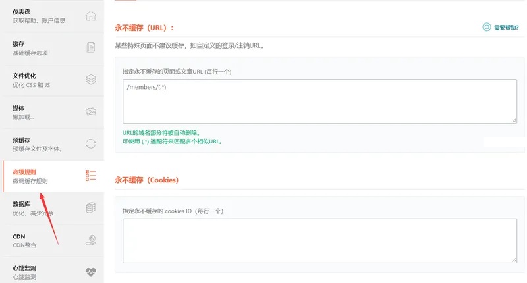Click the resize handle of the URL textarea
The height and width of the screenshot is (283, 527).
pyautogui.click(x=513, y=119)
